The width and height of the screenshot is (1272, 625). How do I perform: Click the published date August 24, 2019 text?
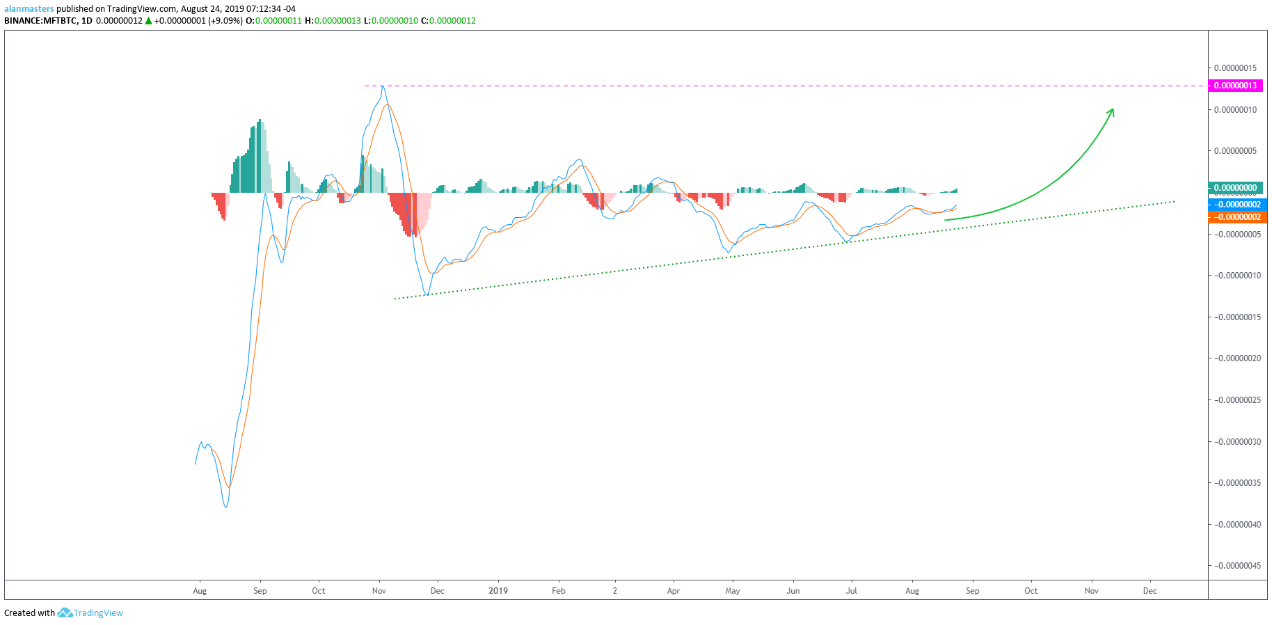[x=212, y=9]
